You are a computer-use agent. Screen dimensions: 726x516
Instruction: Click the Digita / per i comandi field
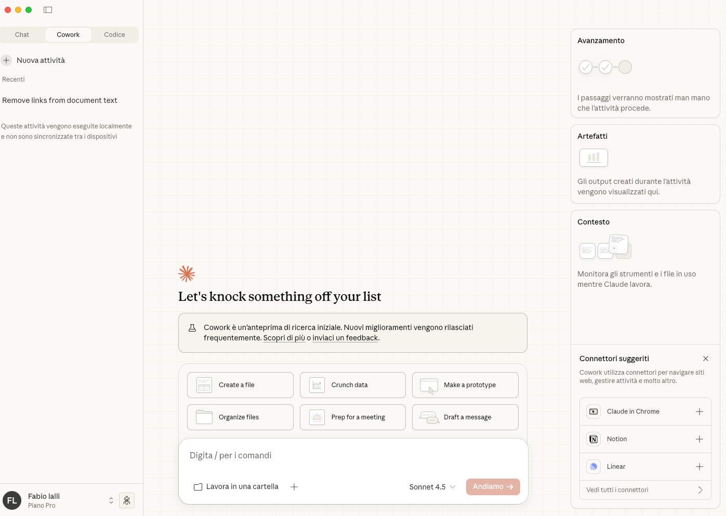click(352, 456)
